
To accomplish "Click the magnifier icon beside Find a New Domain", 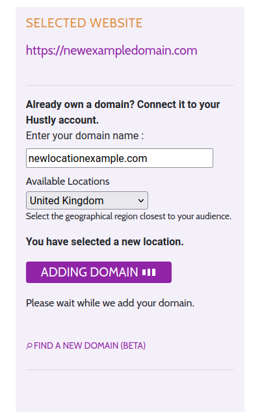I will [29, 345].
